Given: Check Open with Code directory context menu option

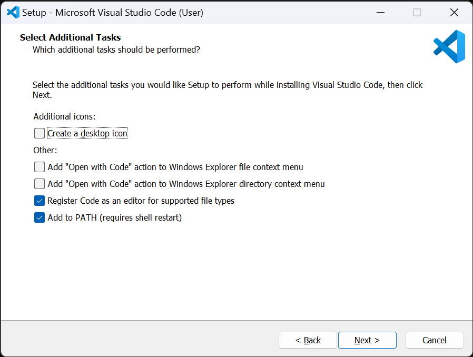Looking at the screenshot, I should [x=40, y=184].
